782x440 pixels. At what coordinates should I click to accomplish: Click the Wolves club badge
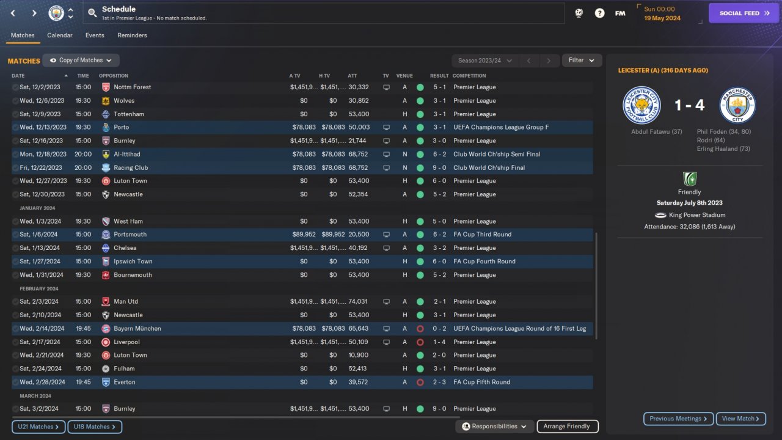pos(106,101)
